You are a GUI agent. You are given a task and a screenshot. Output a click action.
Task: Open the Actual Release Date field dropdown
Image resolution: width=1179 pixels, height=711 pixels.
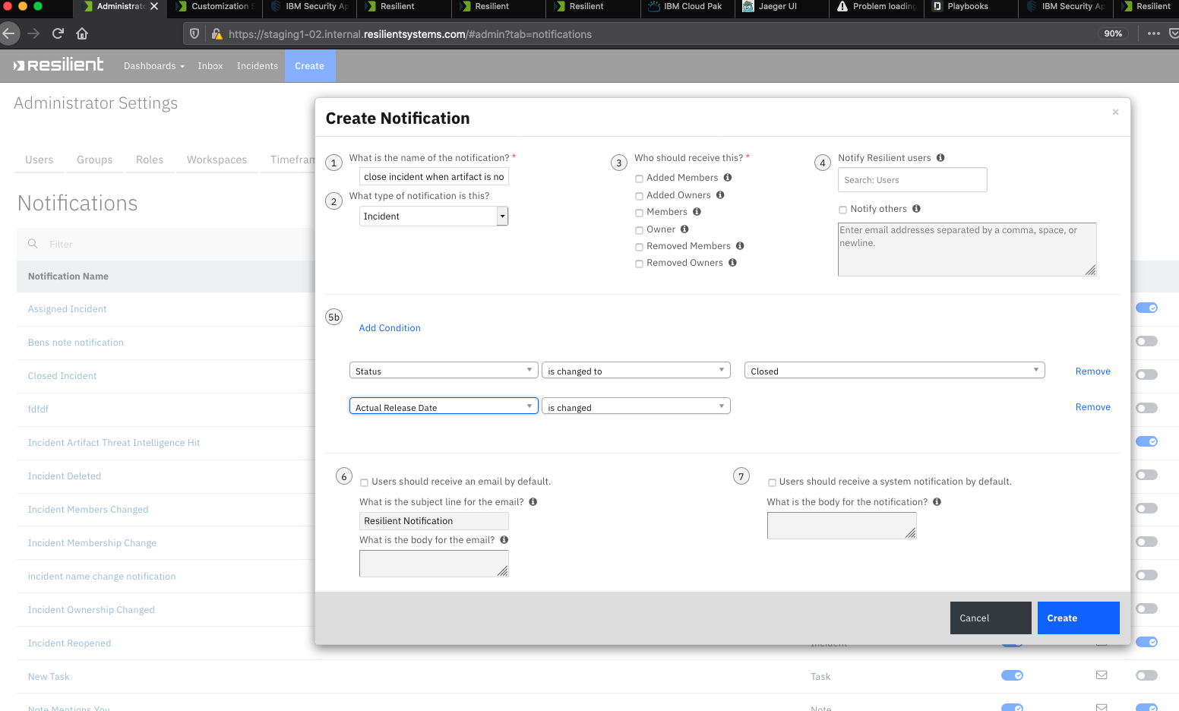tap(444, 406)
